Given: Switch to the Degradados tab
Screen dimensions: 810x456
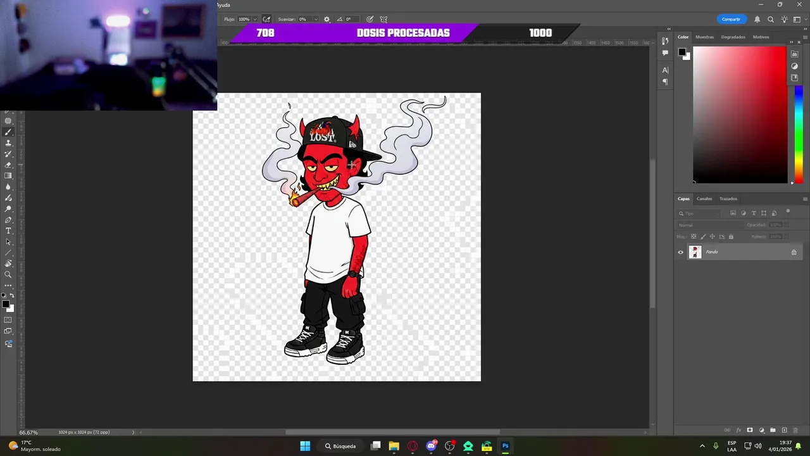Looking at the screenshot, I should click(x=733, y=37).
